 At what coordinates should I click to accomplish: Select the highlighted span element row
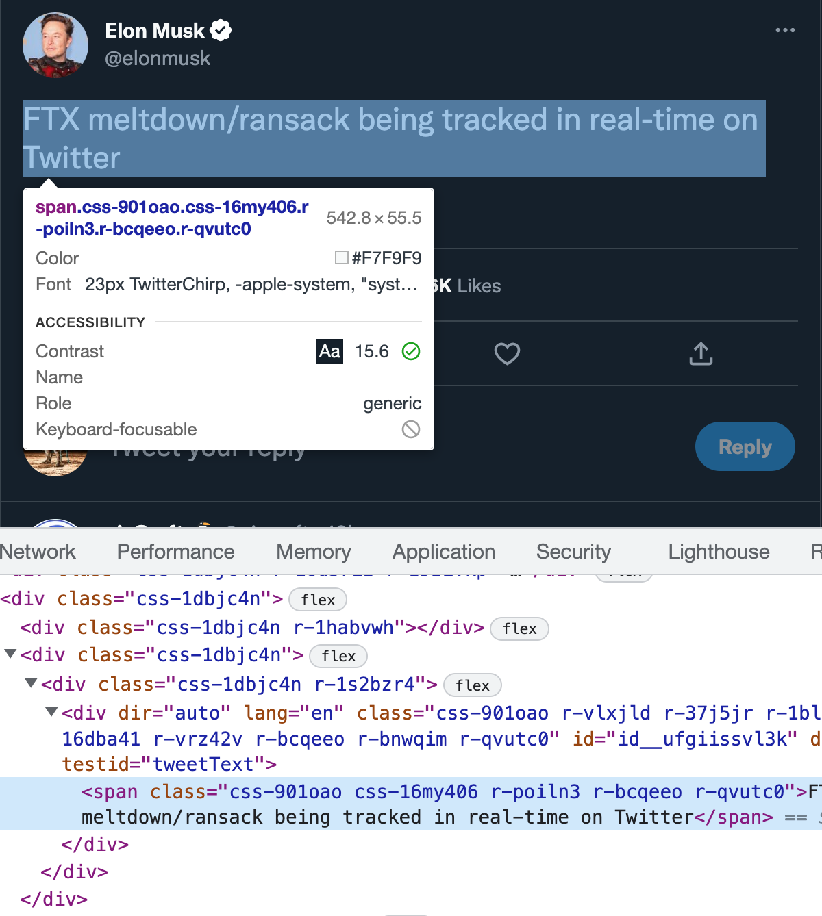(x=411, y=804)
